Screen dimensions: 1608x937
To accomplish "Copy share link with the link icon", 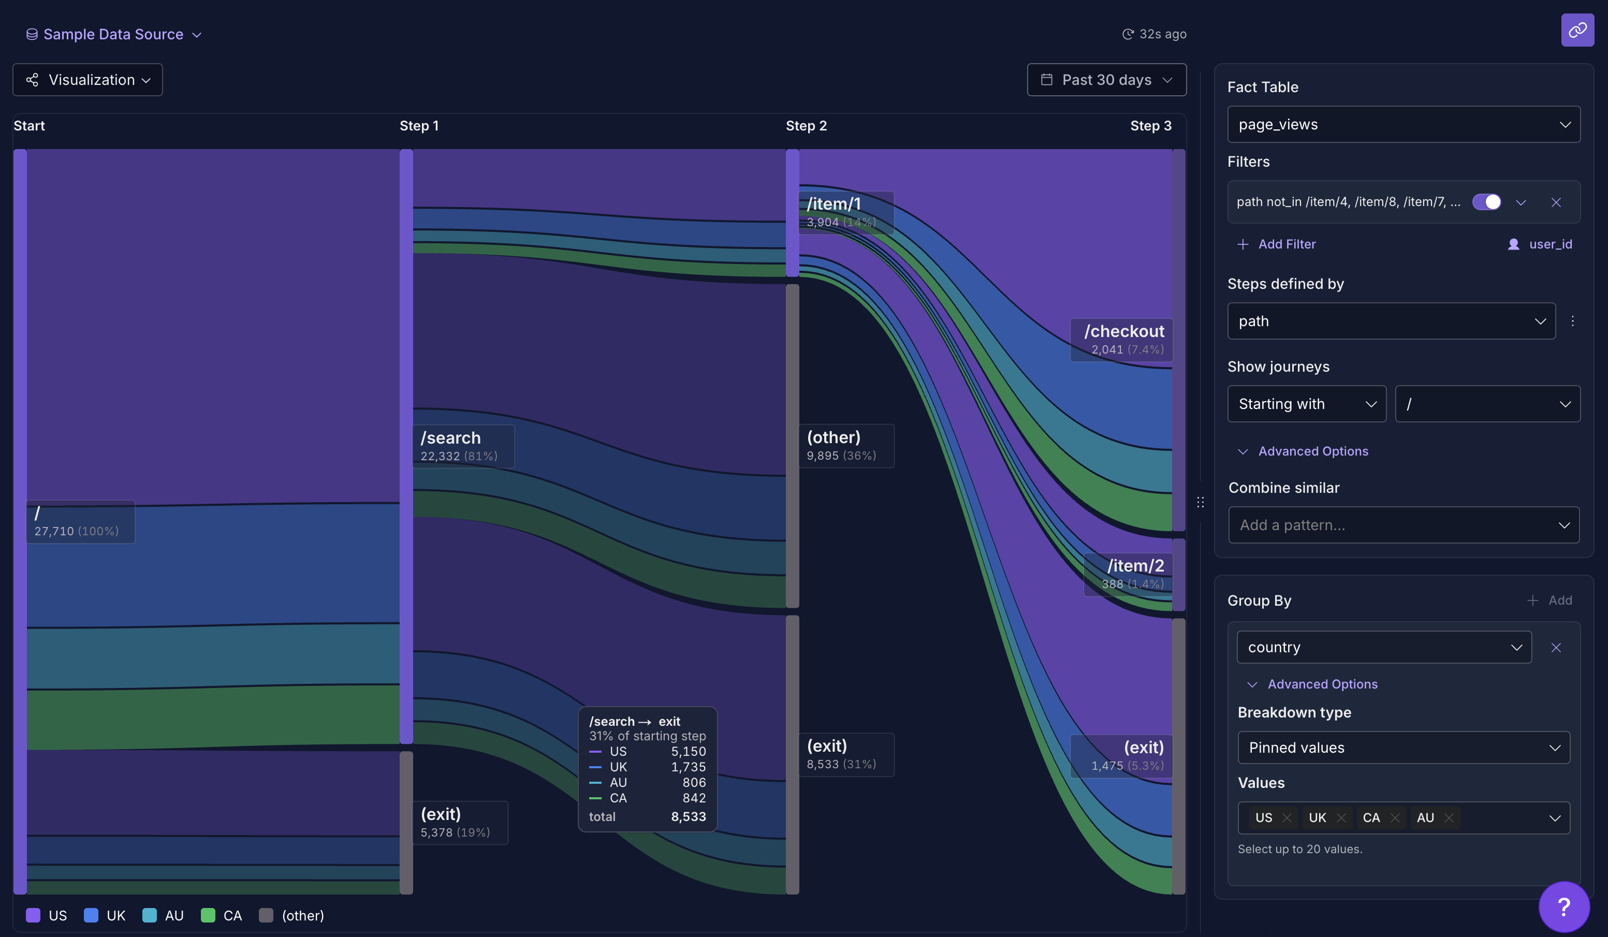I will [x=1577, y=30].
